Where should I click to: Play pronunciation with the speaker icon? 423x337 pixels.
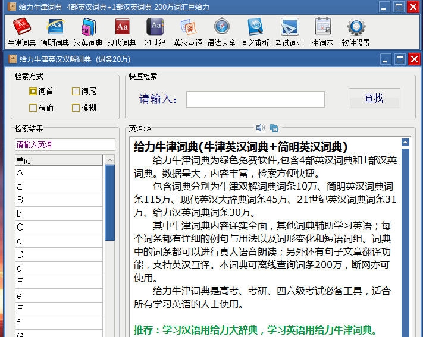coord(261,128)
